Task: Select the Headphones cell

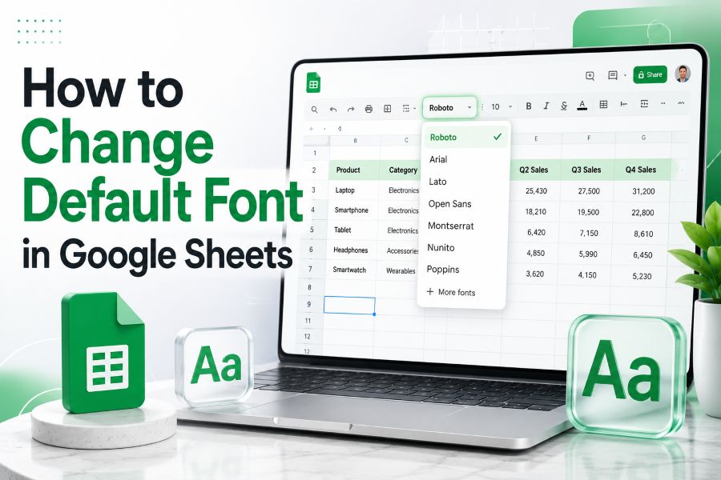Action: (351, 250)
